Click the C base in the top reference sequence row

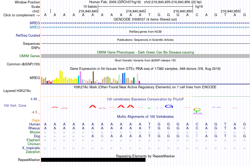click(197, 15)
